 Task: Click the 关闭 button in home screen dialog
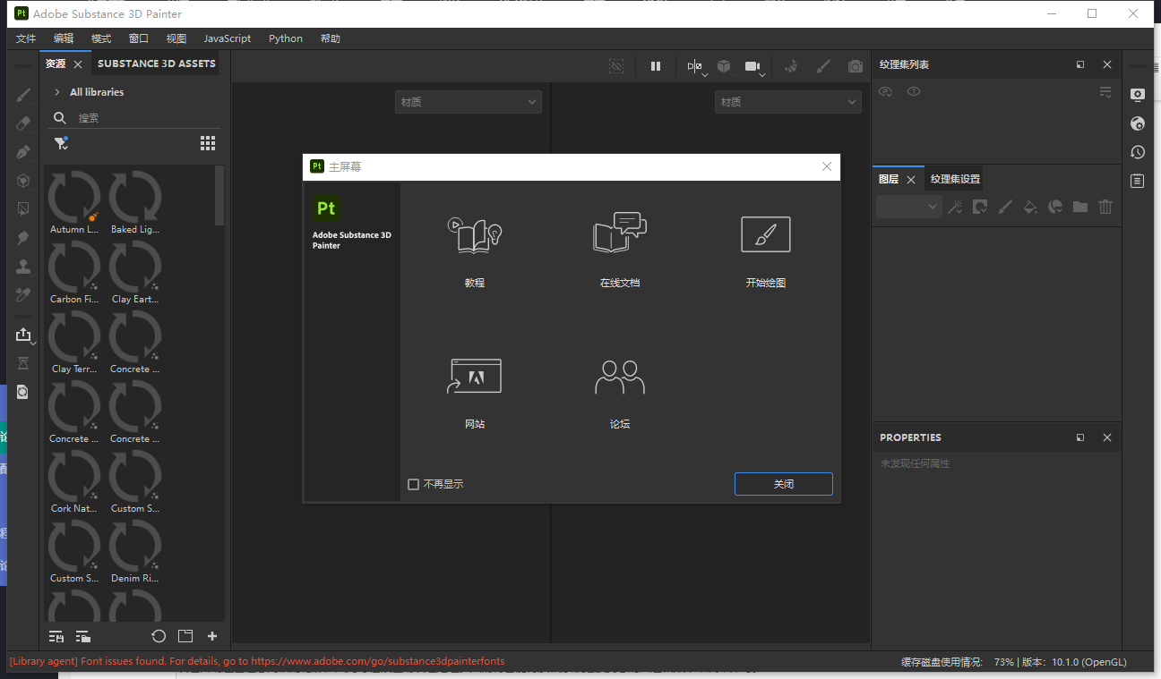(x=784, y=484)
